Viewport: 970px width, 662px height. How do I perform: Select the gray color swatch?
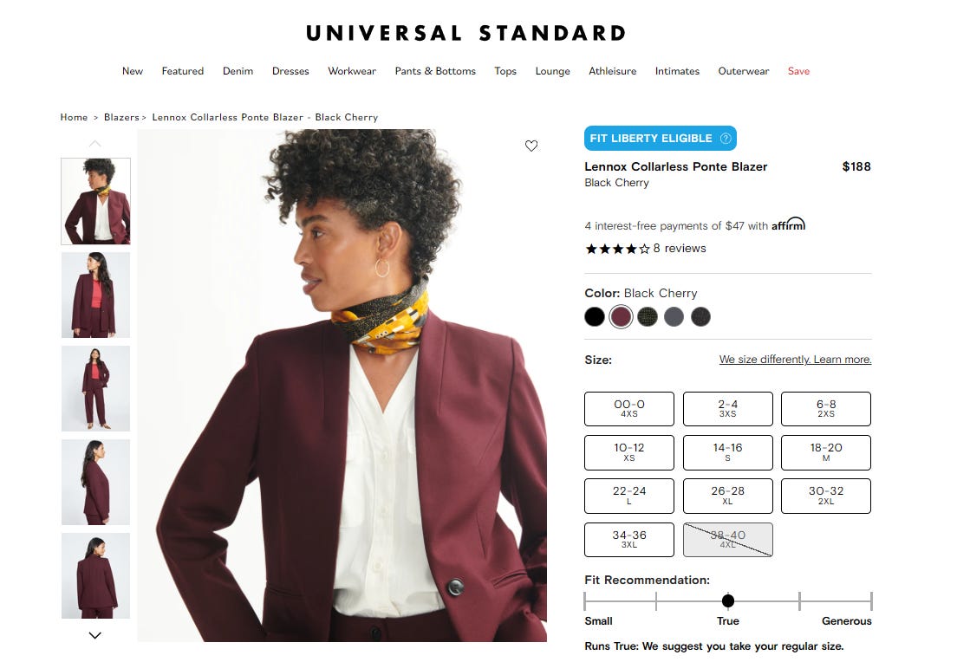(x=674, y=316)
